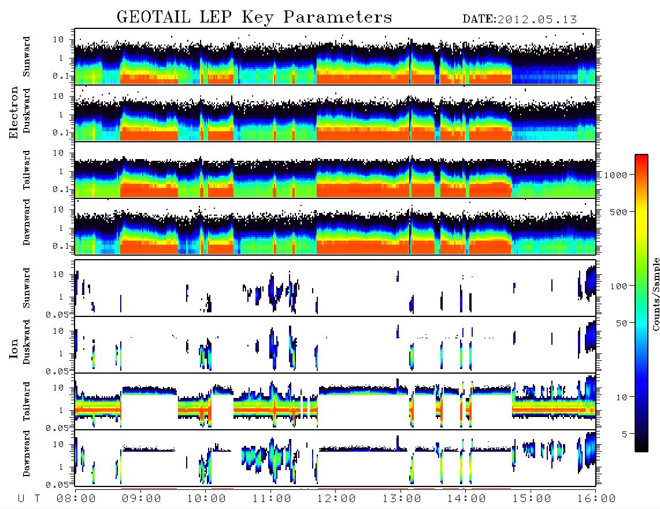Click the 1000 tick on color bar
This screenshot has height=509, width=660.
[616, 175]
